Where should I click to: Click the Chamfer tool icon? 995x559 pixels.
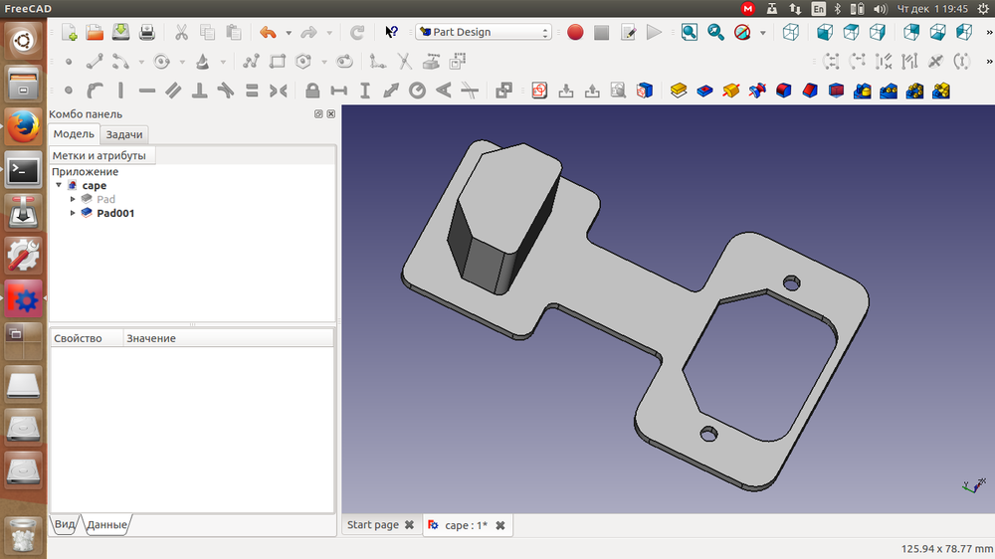pos(809,91)
